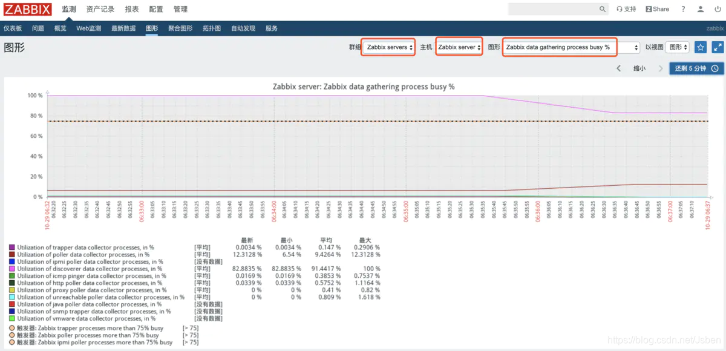Switch to the 问题 submenu tab
The image size is (726, 351).
(38, 28)
